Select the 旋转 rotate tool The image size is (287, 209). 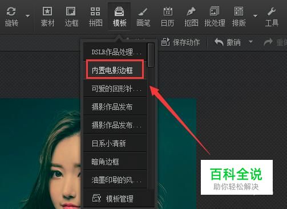pos(11,17)
